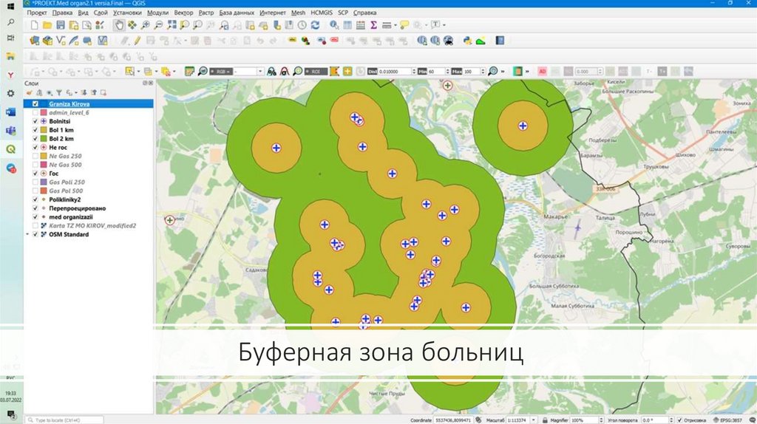Click the Zoom Full extent icon

172,25
